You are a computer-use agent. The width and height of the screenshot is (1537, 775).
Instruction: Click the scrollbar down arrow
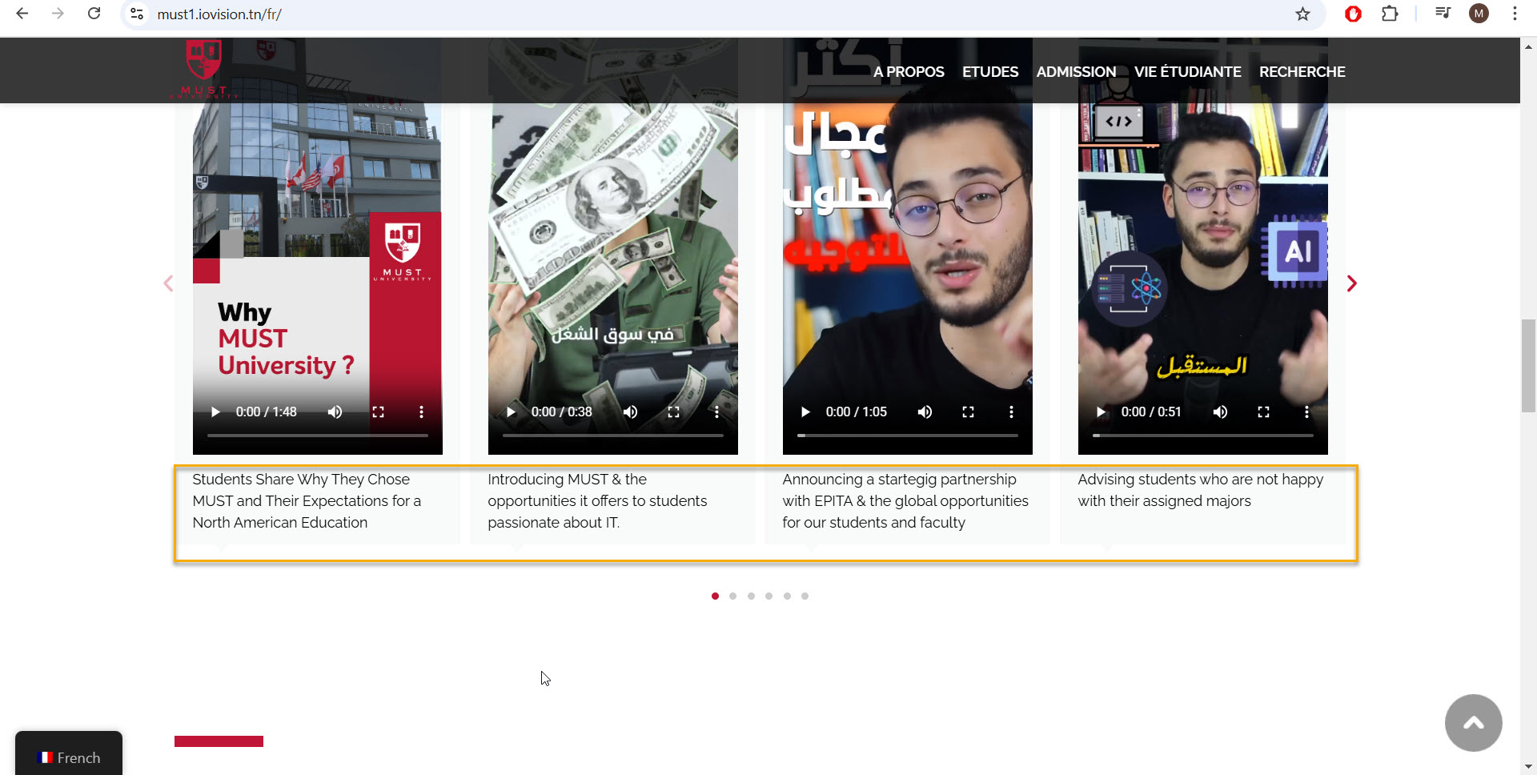(1528, 767)
